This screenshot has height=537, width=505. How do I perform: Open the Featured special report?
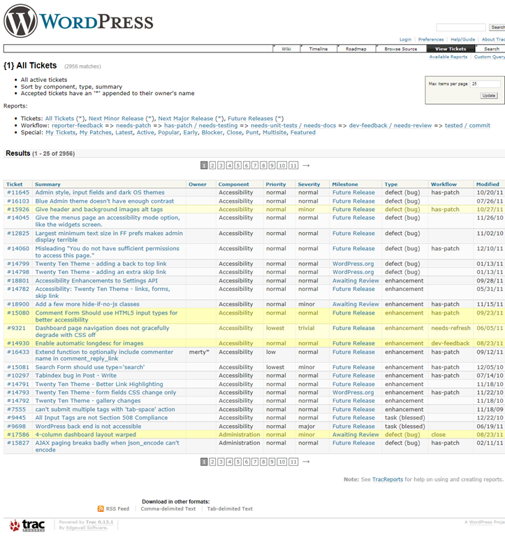click(303, 133)
